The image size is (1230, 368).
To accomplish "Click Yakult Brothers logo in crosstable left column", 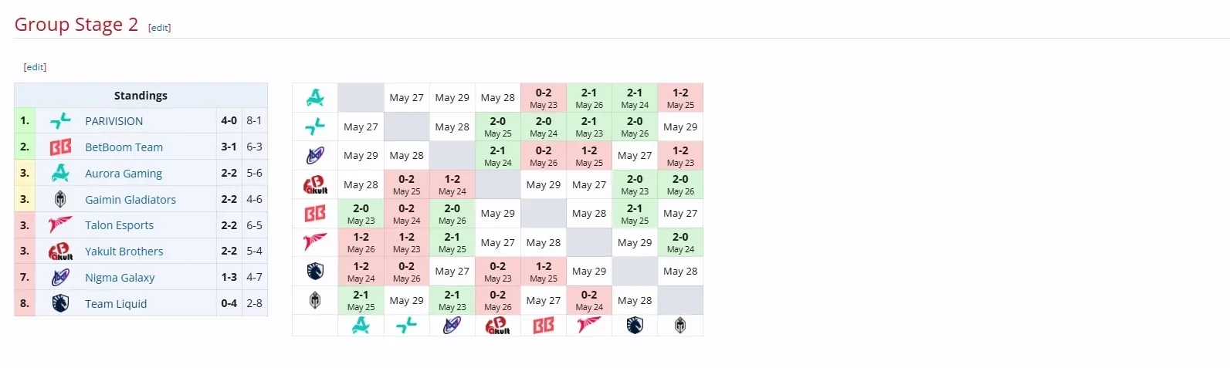I will 315,185.
